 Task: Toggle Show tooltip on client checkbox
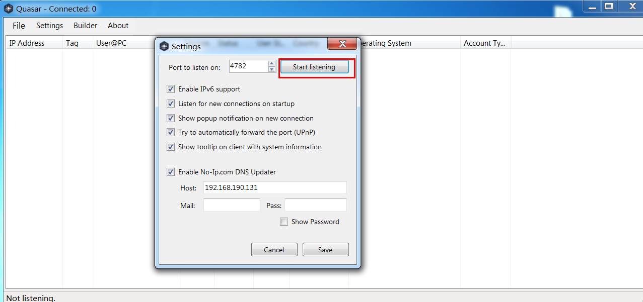click(171, 147)
